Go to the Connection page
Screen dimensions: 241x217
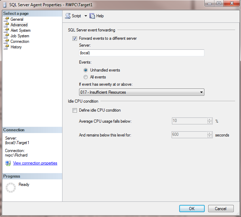coord(20,41)
